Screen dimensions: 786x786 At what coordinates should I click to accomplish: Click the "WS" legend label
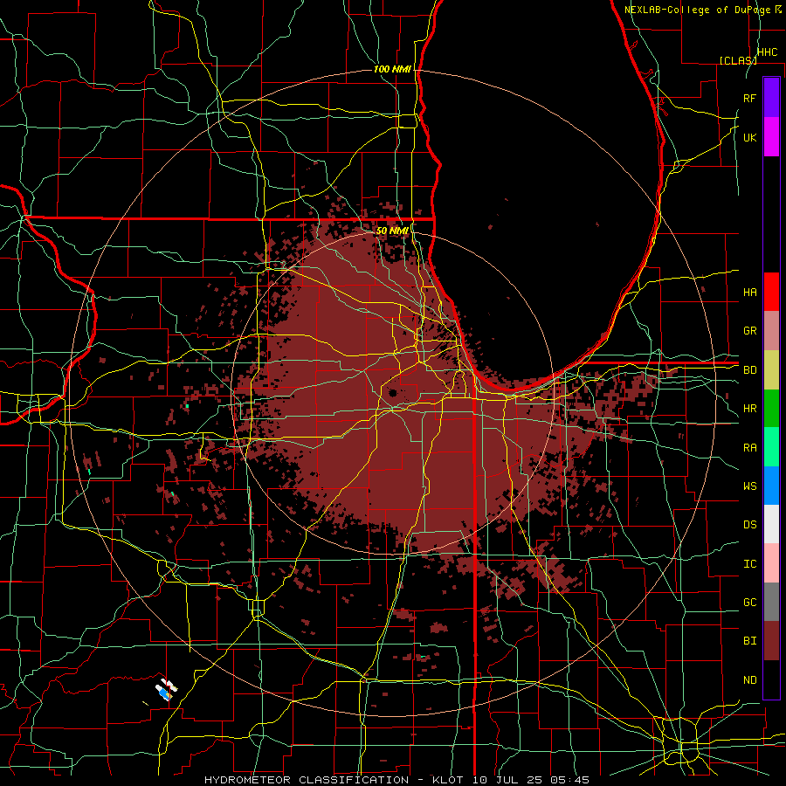point(749,486)
